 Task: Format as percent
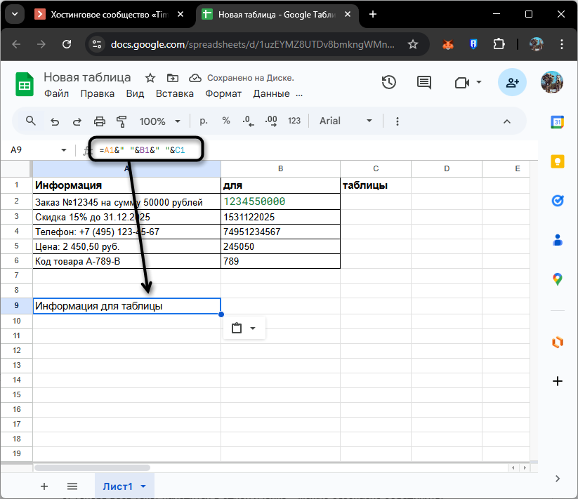(x=226, y=121)
